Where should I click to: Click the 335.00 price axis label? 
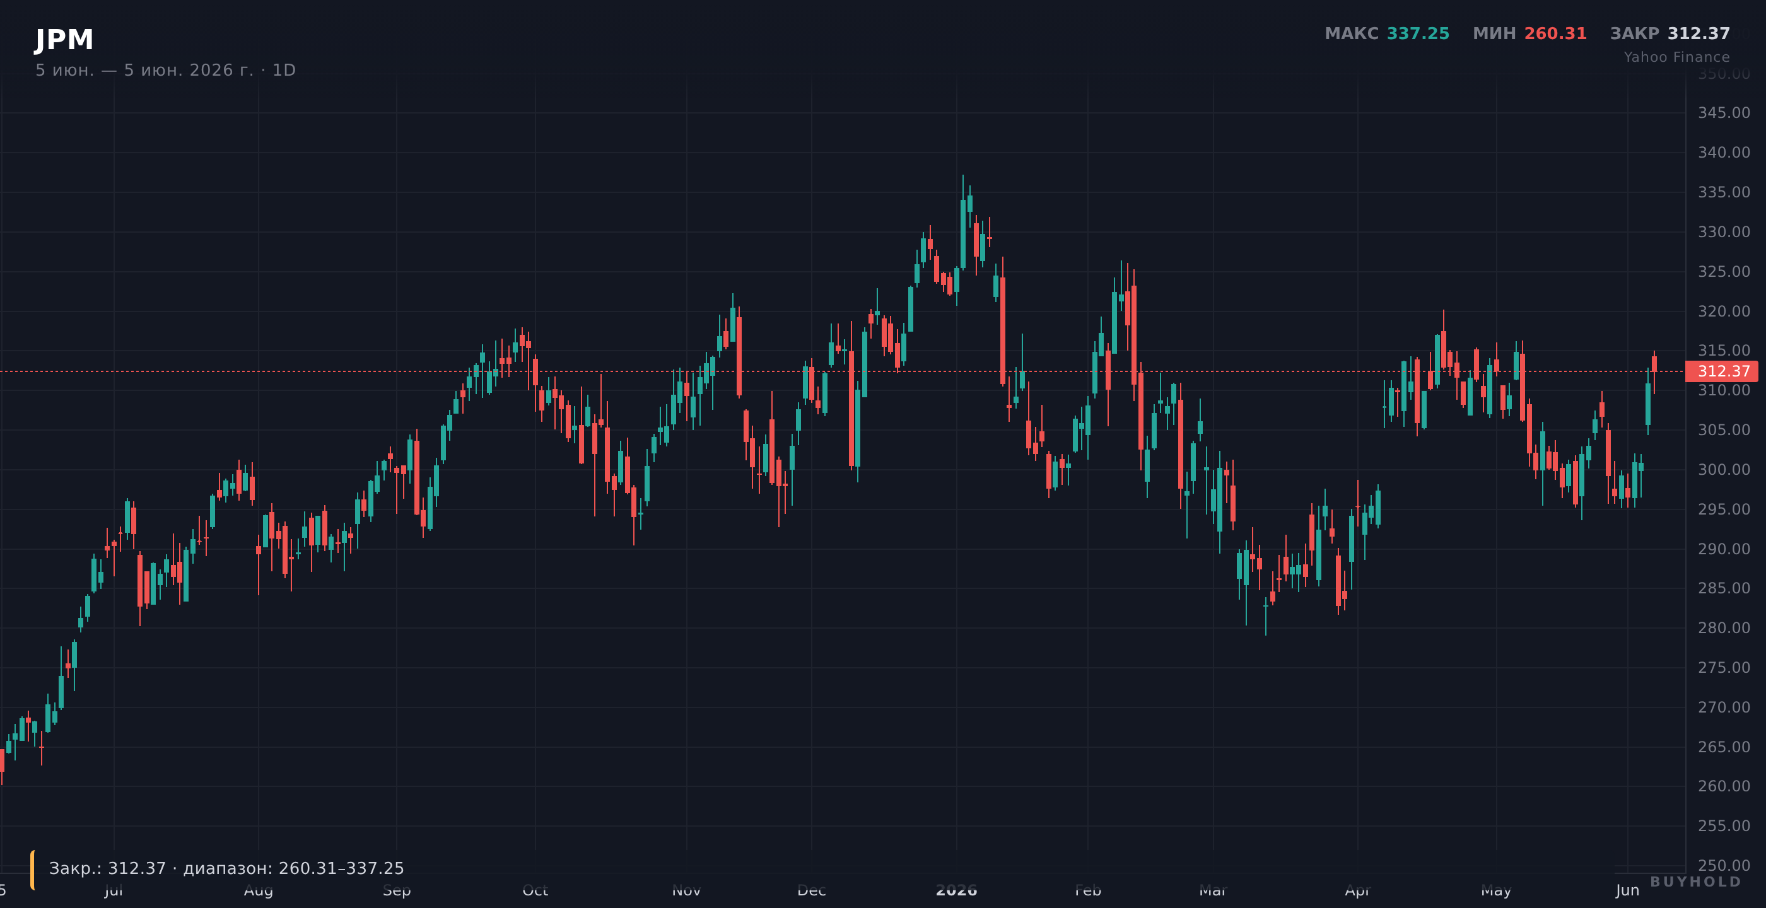pyautogui.click(x=1724, y=192)
